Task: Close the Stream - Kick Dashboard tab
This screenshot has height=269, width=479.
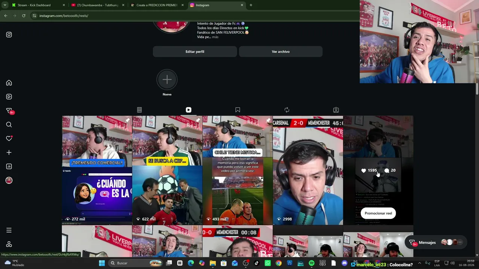Action: [x=64, y=5]
